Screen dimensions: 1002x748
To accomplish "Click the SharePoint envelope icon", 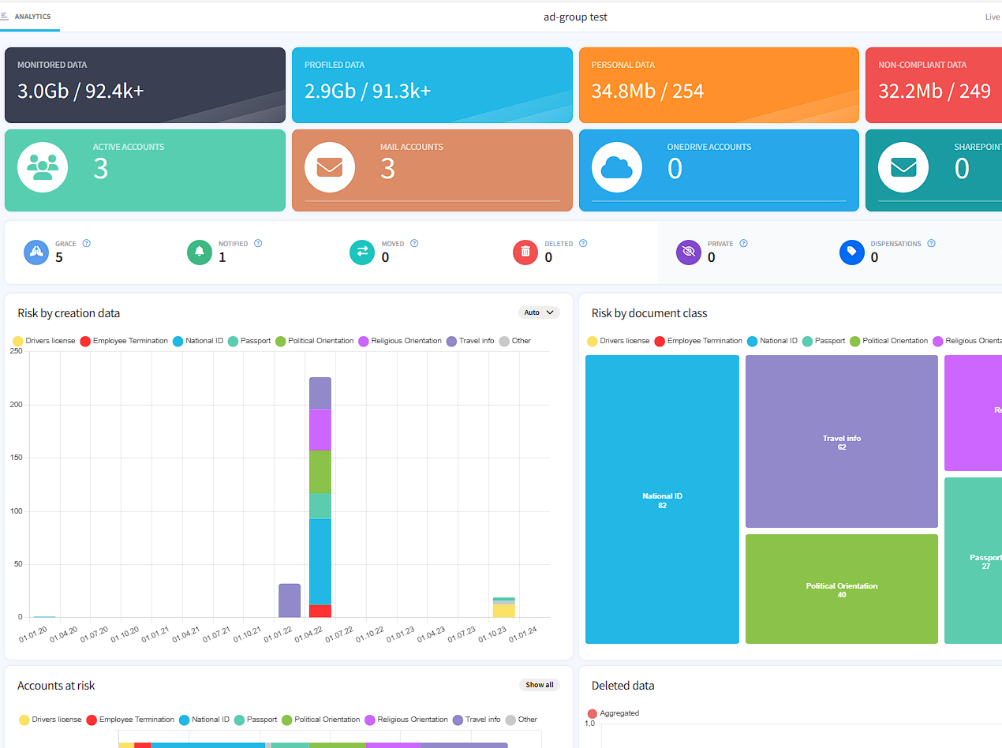I will [903, 167].
